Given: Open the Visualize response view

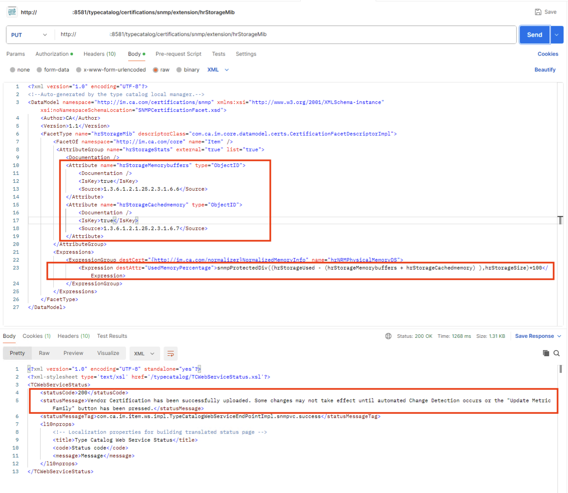Looking at the screenshot, I should [108, 353].
